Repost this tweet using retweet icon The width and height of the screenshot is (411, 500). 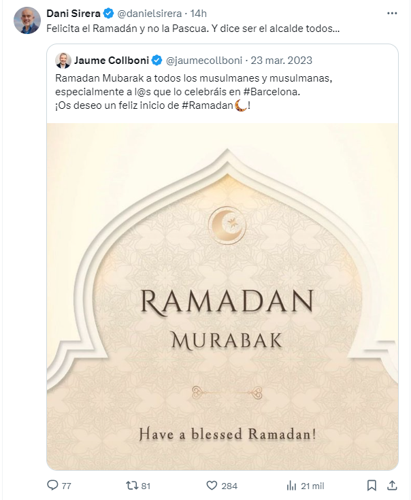click(134, 486)
